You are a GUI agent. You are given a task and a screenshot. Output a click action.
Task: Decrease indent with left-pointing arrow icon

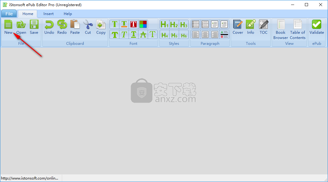click(x=224, y=25)
